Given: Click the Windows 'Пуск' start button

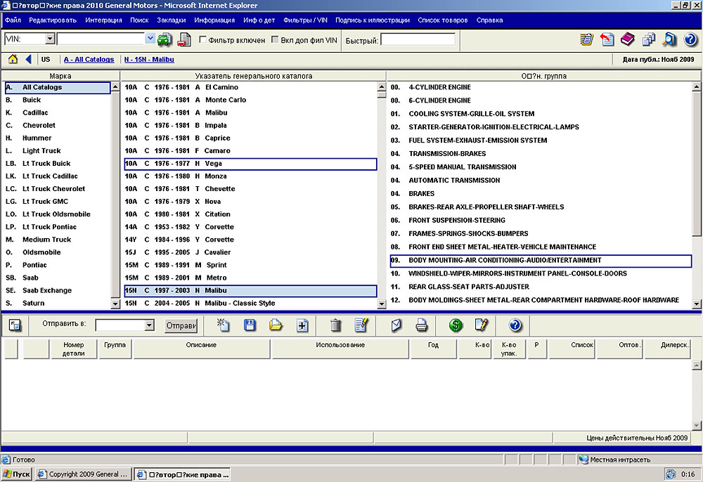Looking at the screenshot, I should (x=17, y=474).
